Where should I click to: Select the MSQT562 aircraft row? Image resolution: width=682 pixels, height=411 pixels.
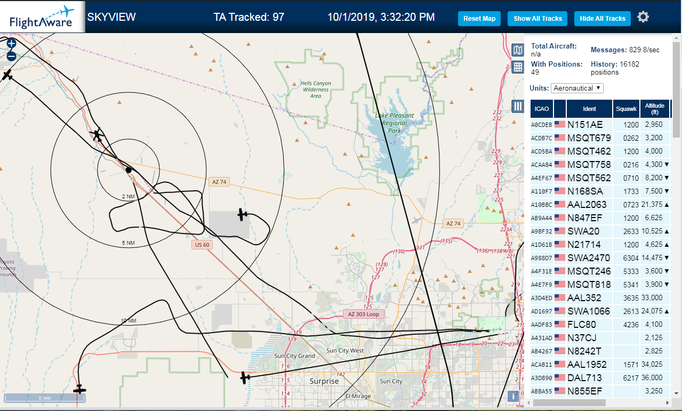click(x=600, y=178)
